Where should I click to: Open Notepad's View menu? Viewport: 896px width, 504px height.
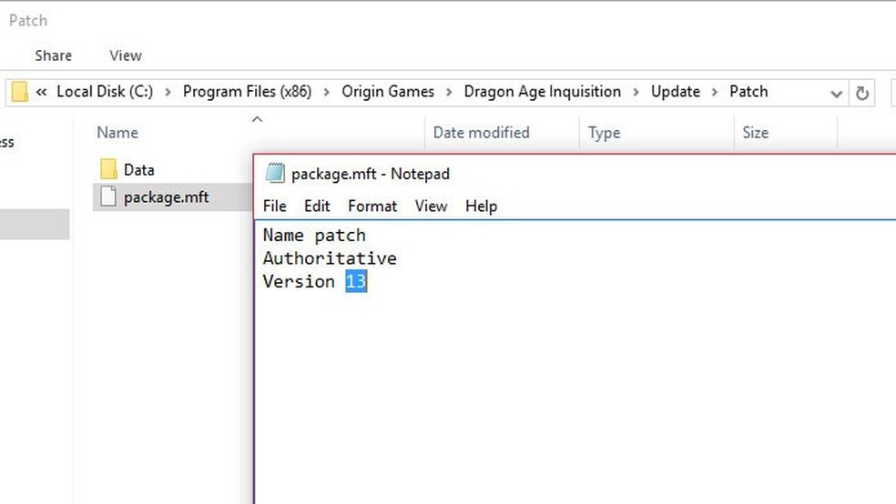pos(431,206)
